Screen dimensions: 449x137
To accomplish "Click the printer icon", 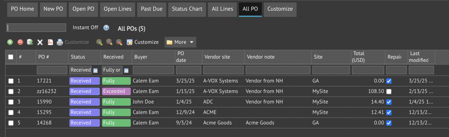I will coord(60,42).
